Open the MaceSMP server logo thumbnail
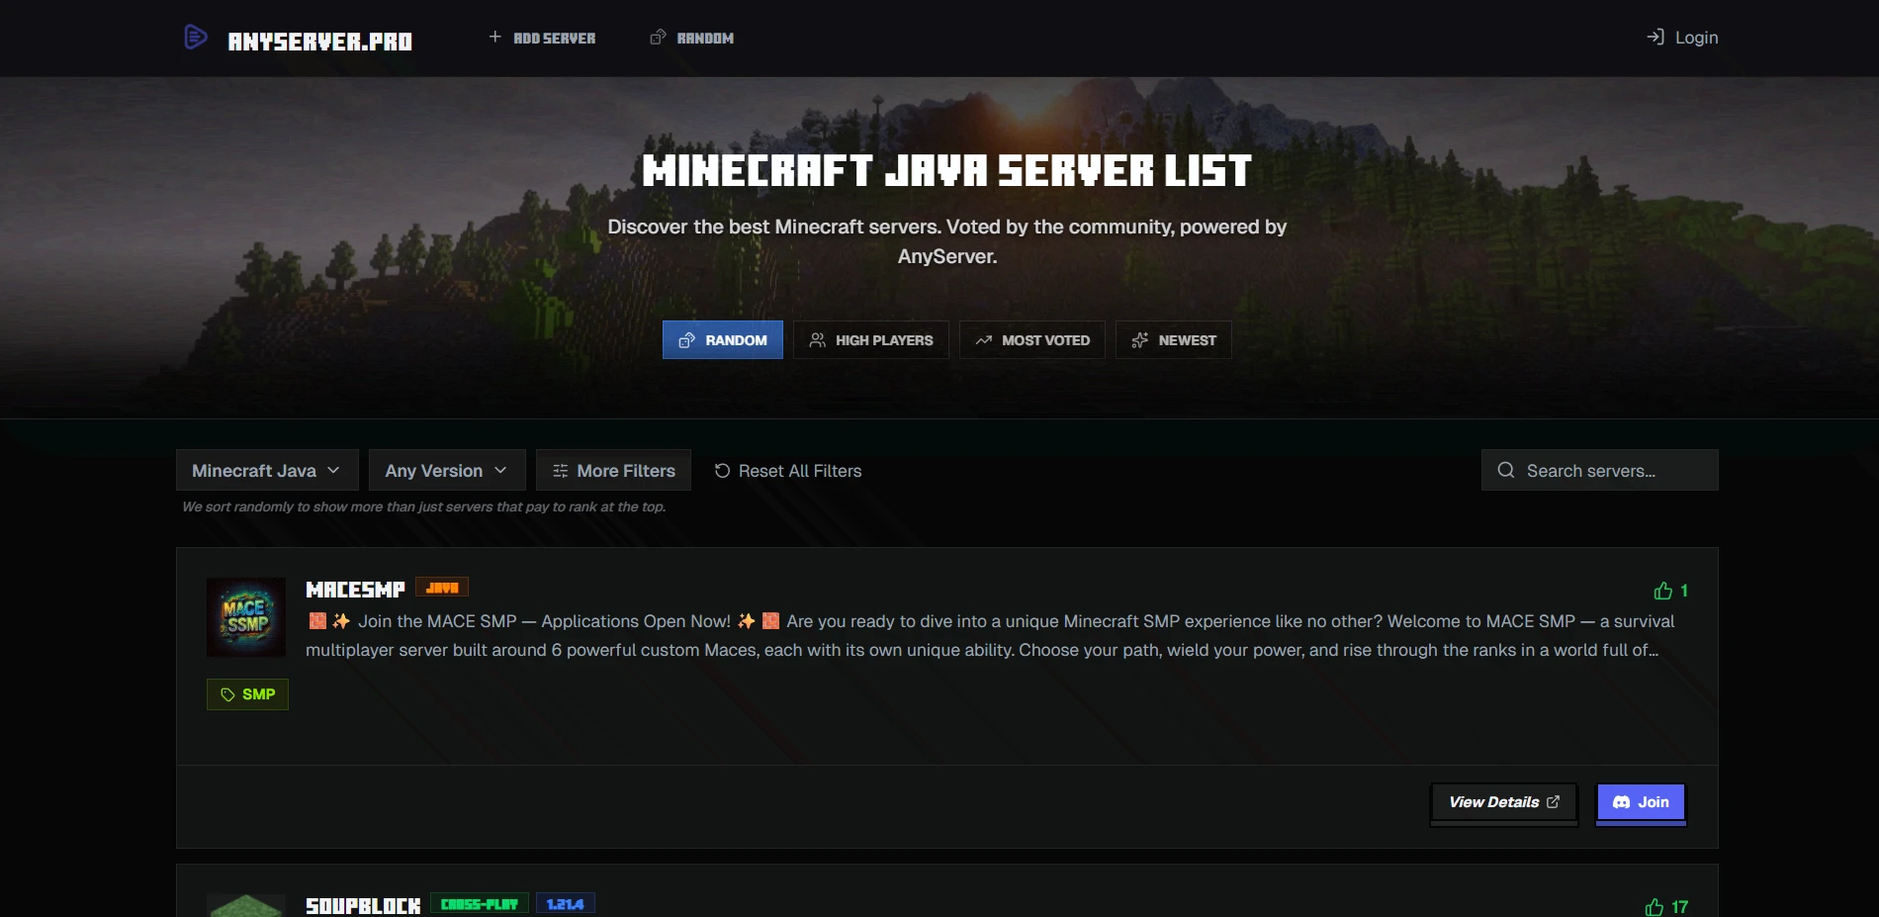Viewport: 1879px width, 917px height. click(x=246, y=617)
